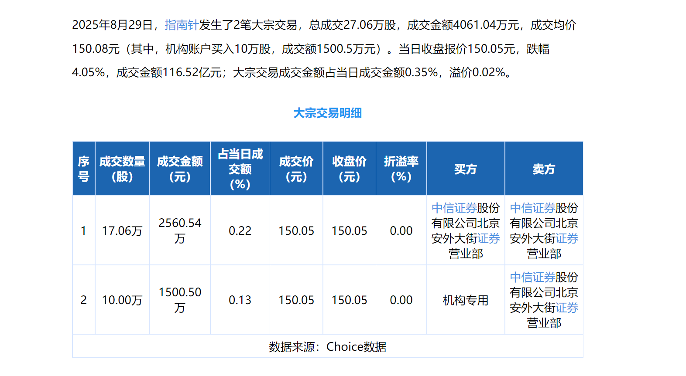This screenshot has height=376, width=686.
Task: Click the 2560.54万 amount cell
Action: [x=180, y=230]
